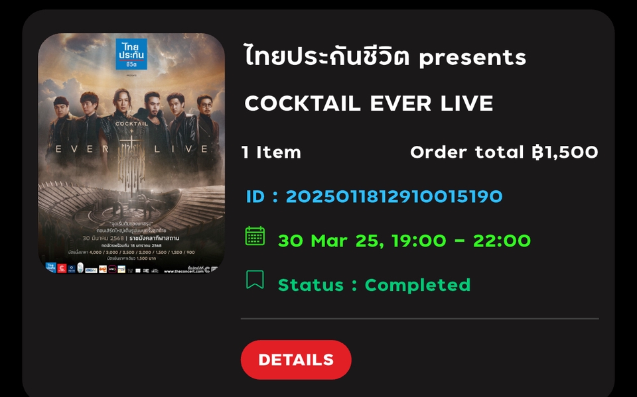Click the divider line above DETAILS
This screenshot has height=397, width=637.
point(419,319)
